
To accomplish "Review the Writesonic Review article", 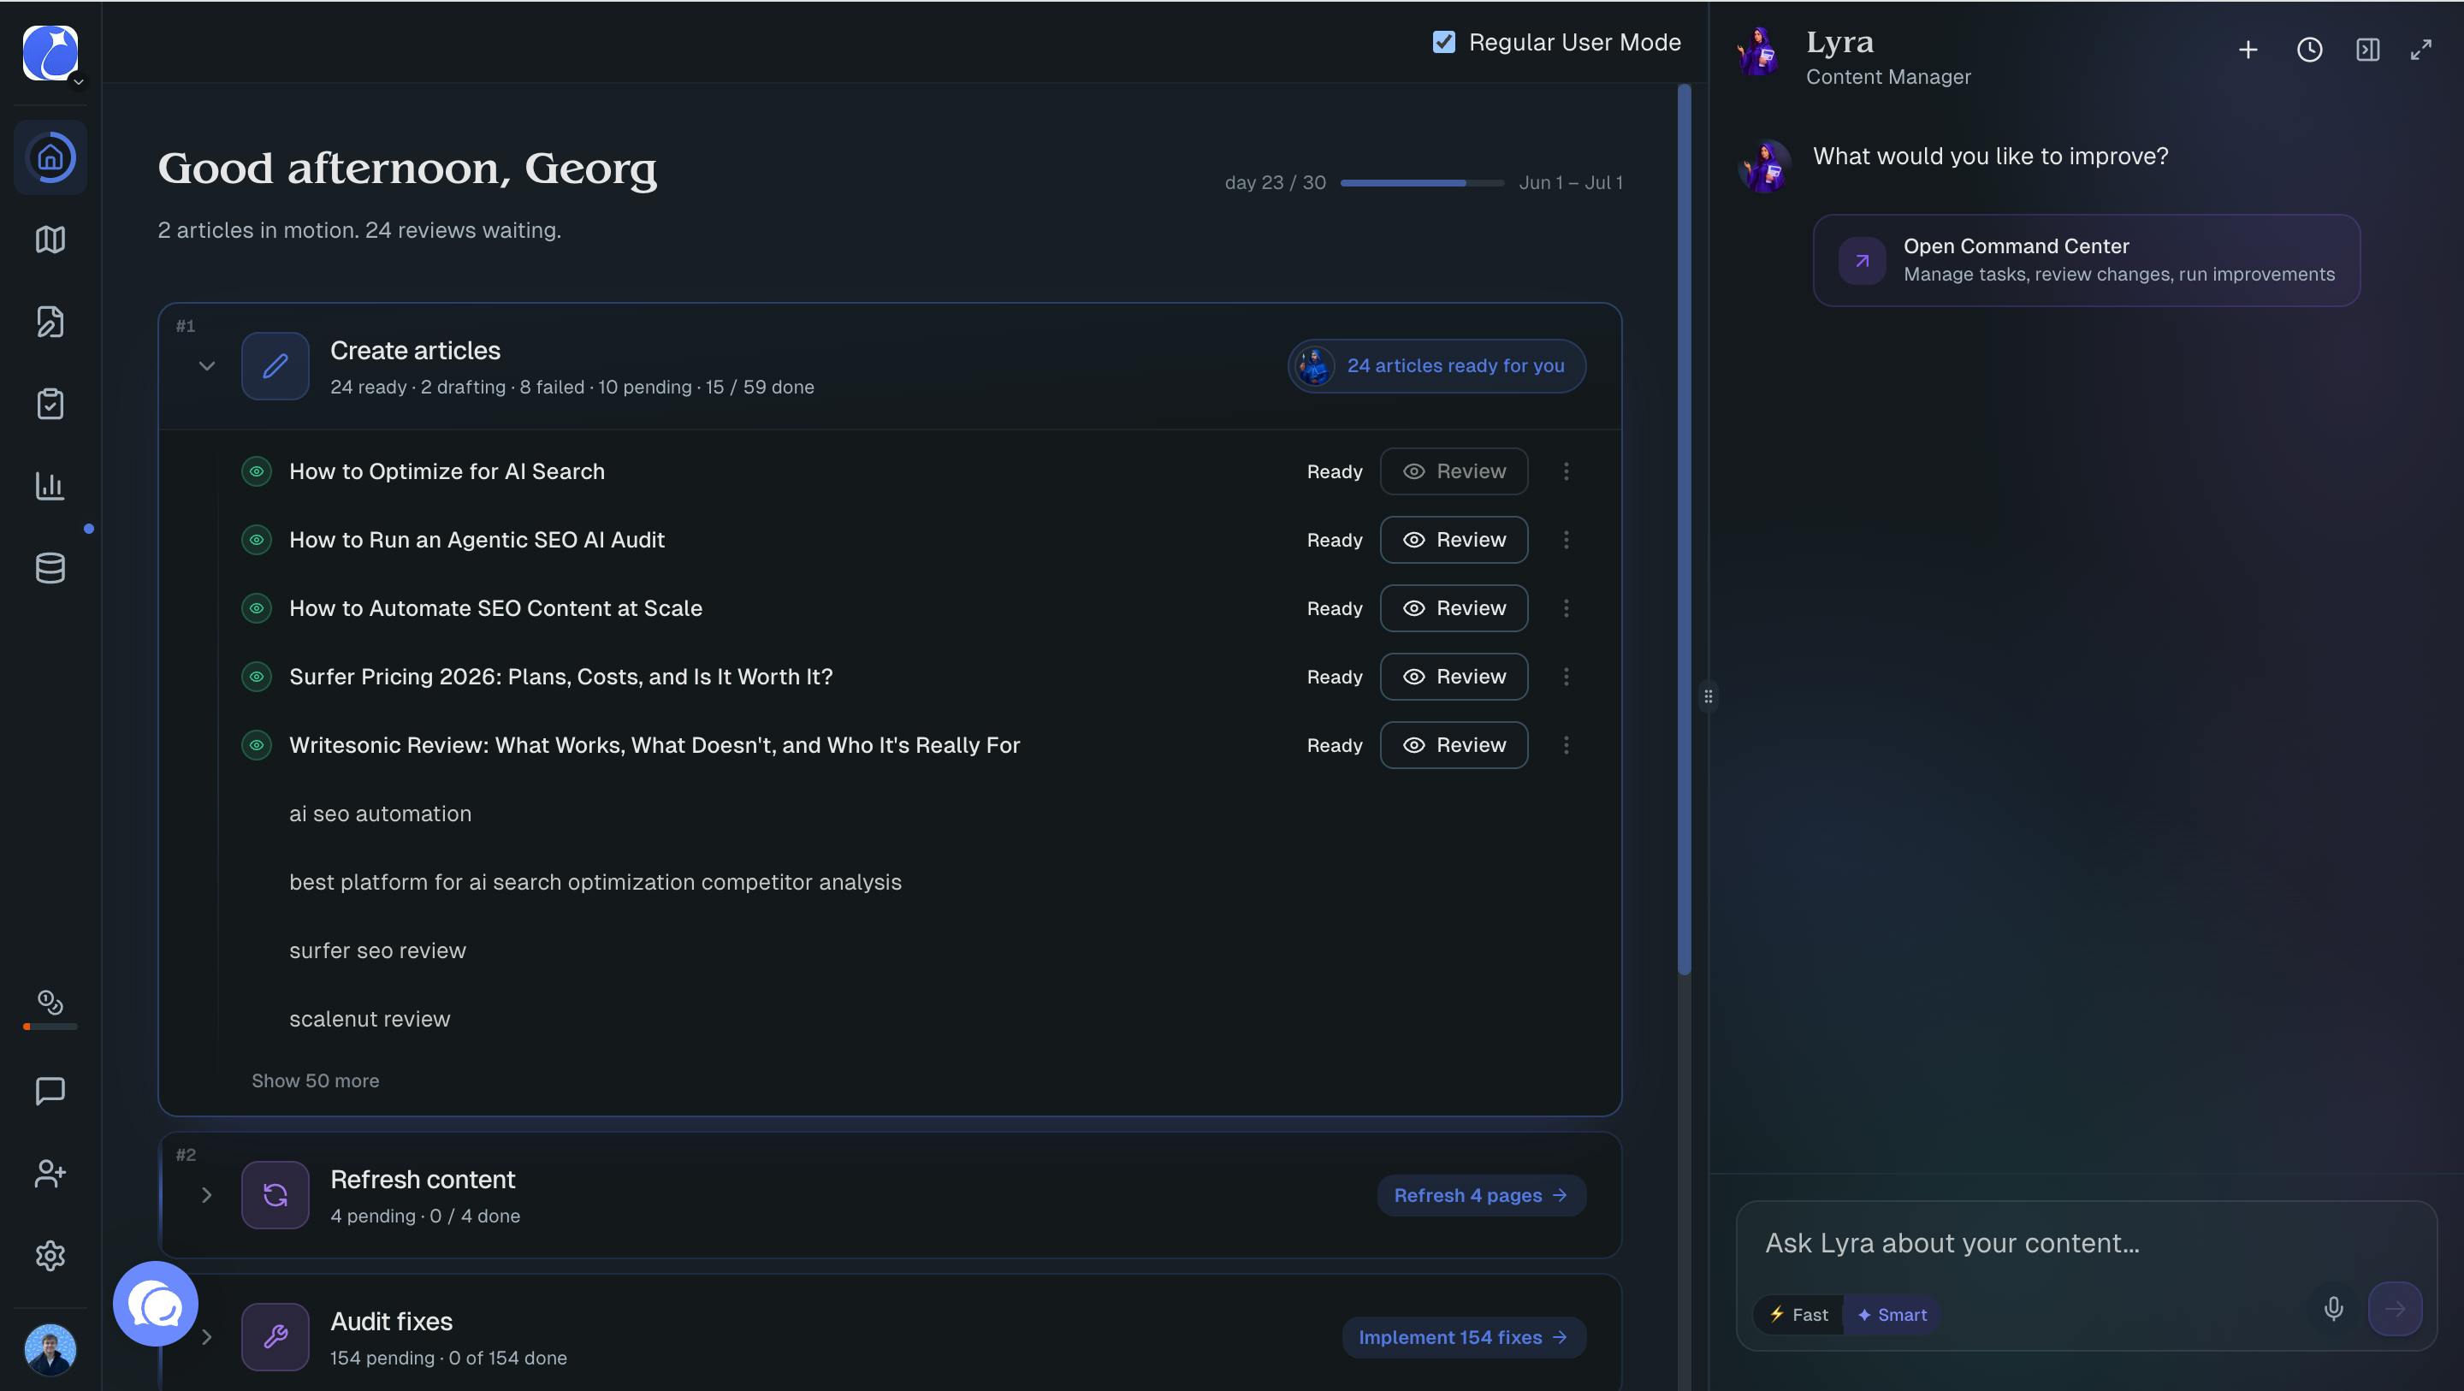I will click(1454, 745).
